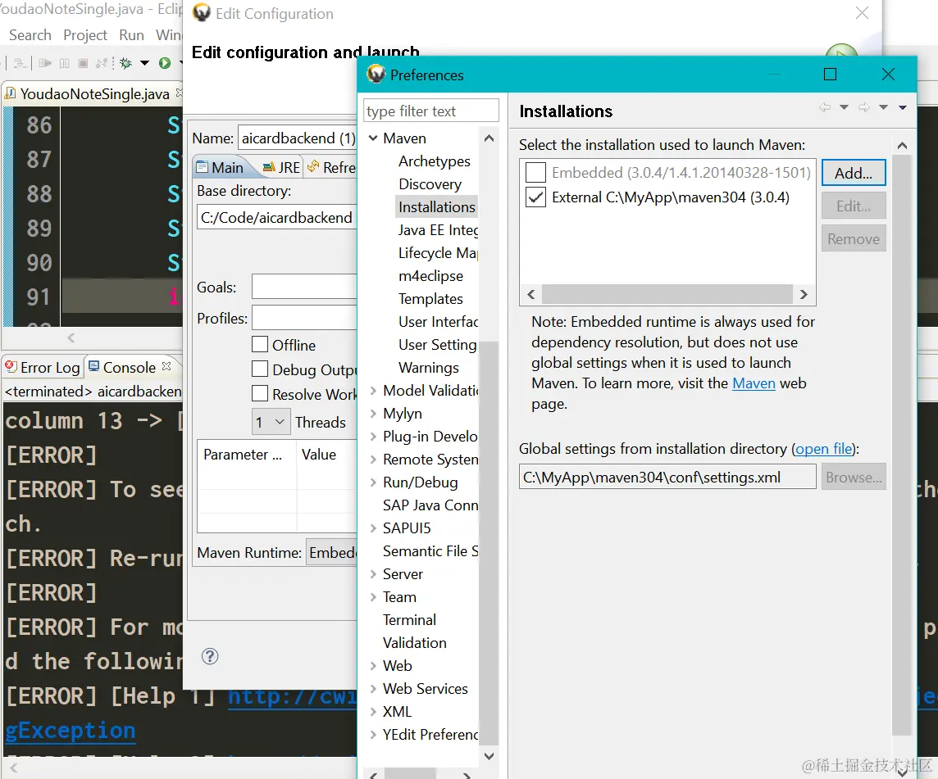938x779 pixels.
Task: Uncheck External C:\MyApp\maven304 installation
Action: pyautogui.click(x=535, y=197)
